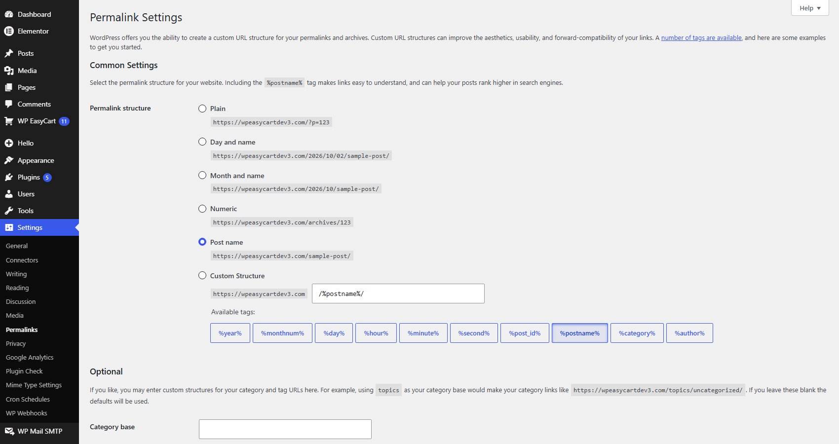The image size is (839, 444).
Task: Click the WP Mail SMTP envelope icon
Action: coord(9,431)
